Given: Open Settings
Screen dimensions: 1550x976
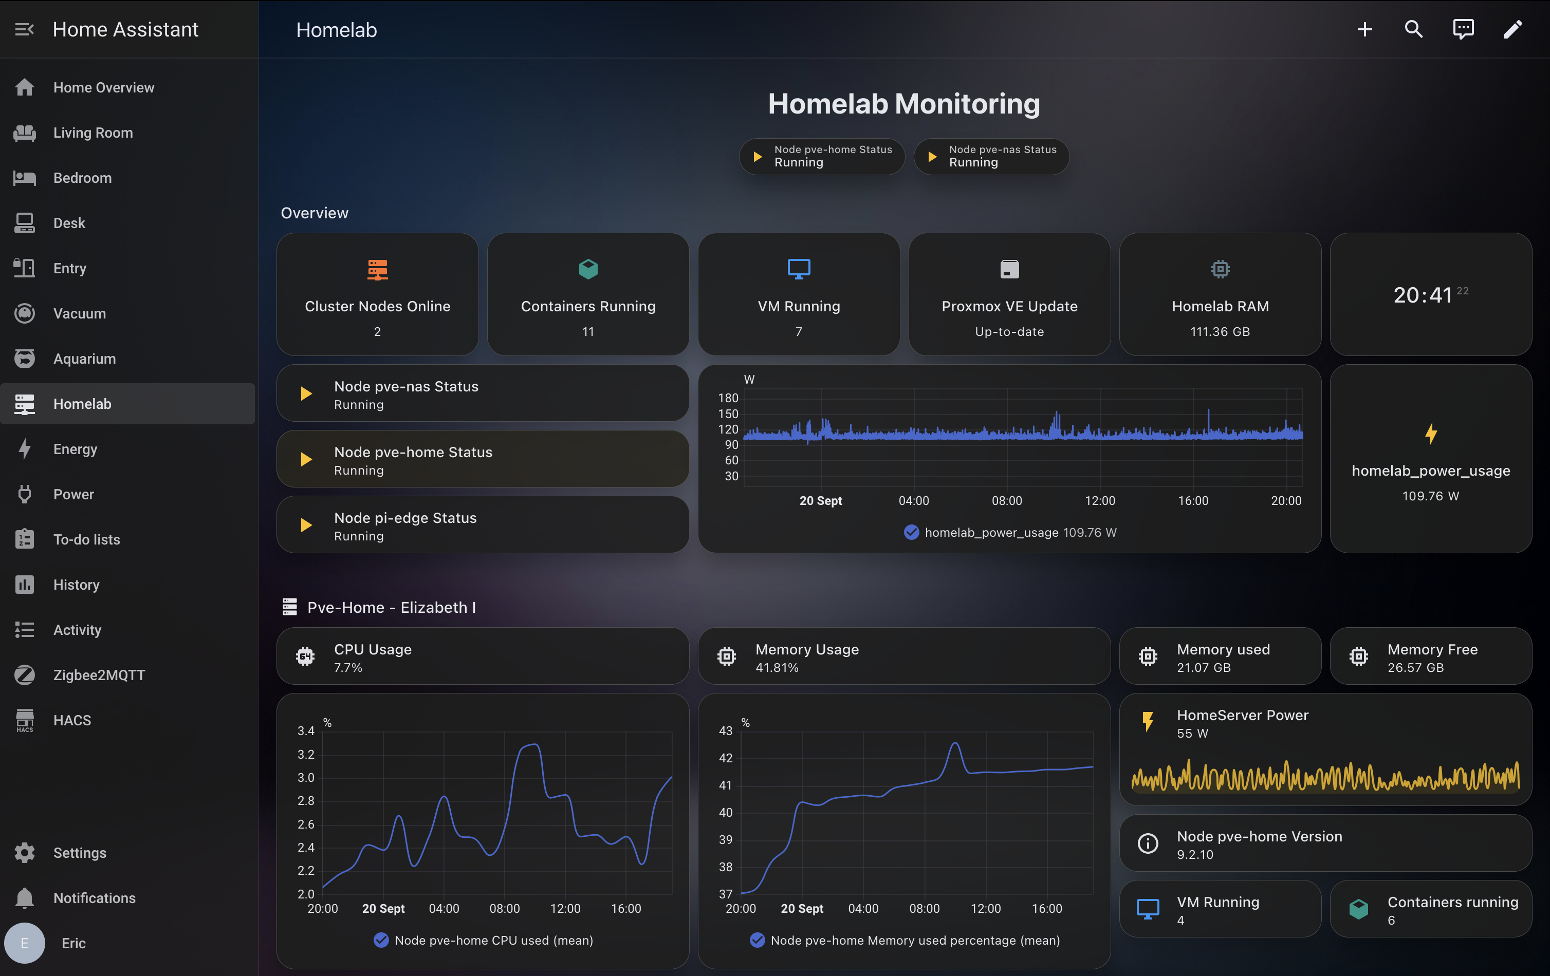Looking at the screenshot, I should click(127, 853).
